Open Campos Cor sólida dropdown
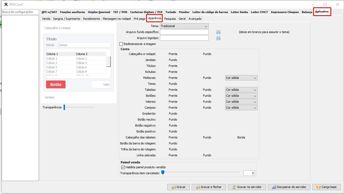The height and width of the screenshot is (194, 344). 241,108
